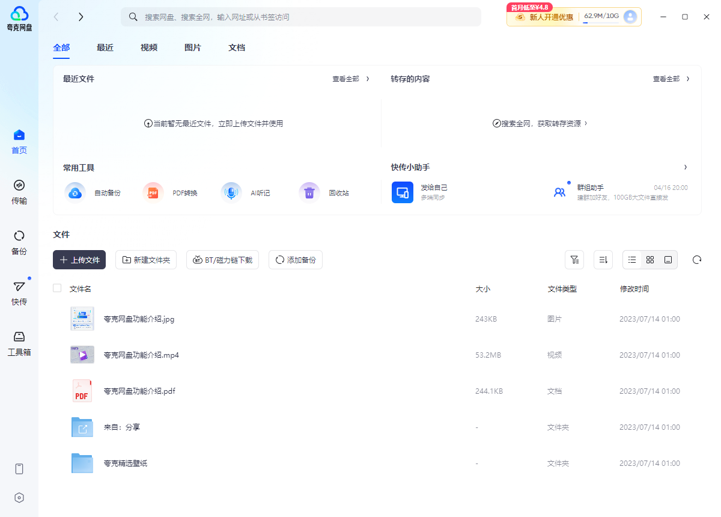Open the 工具箱 toolbox from sidebar
The width and height of the screenshot is (721, 517).
pos(19,343)
